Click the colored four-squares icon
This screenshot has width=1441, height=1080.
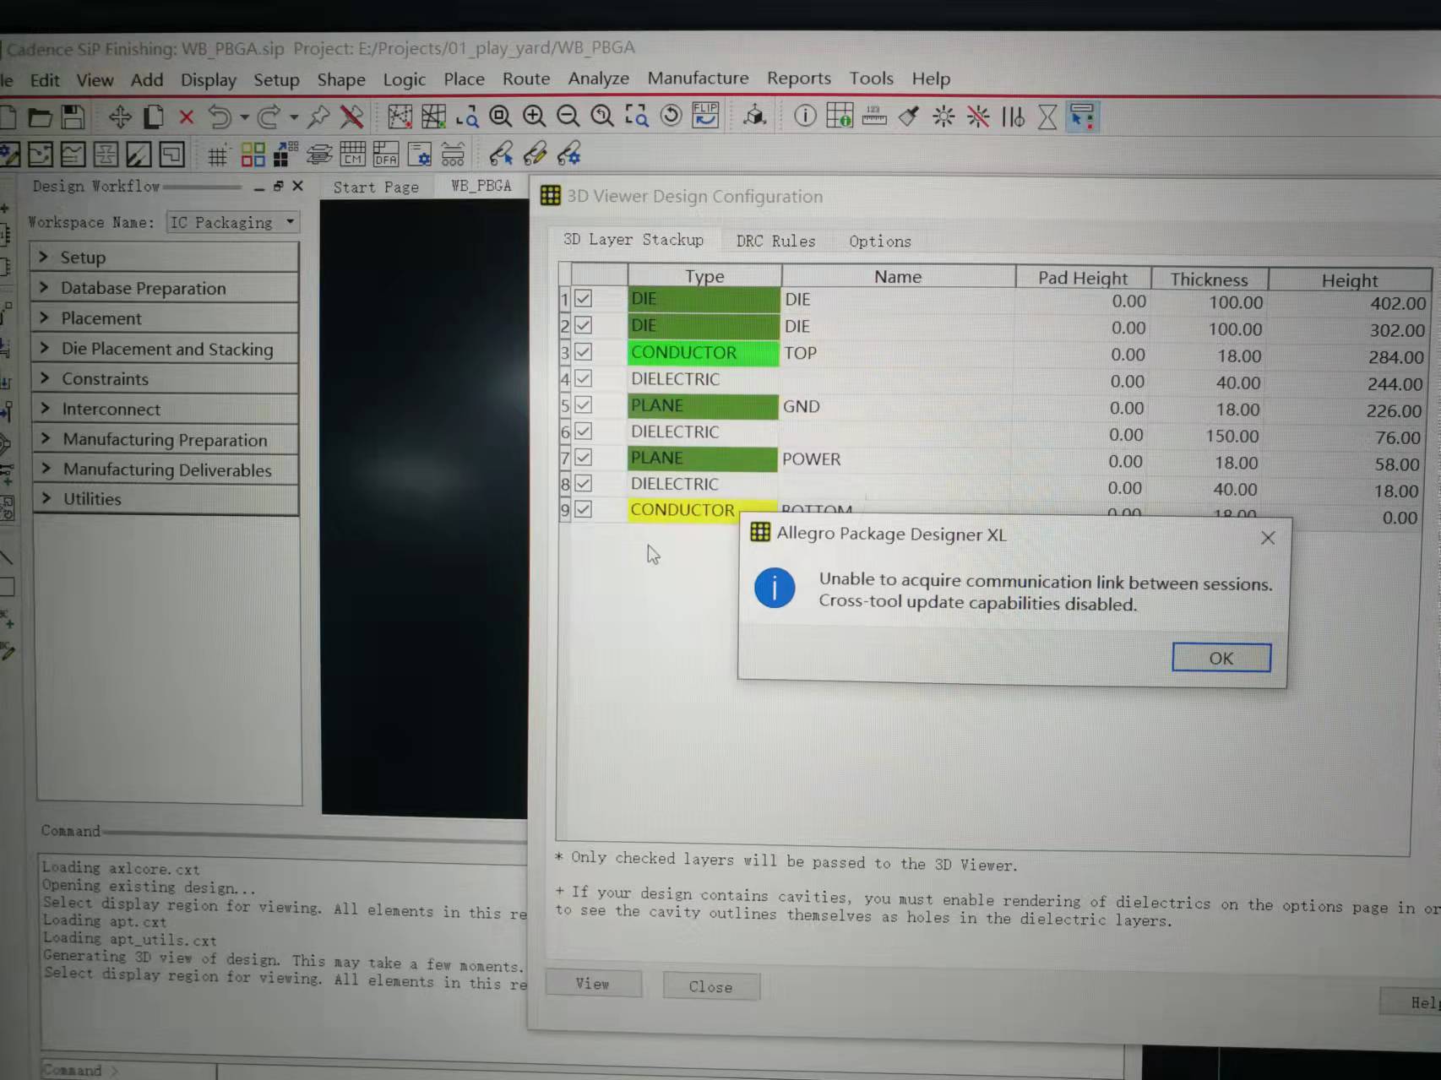click(253, 155)
